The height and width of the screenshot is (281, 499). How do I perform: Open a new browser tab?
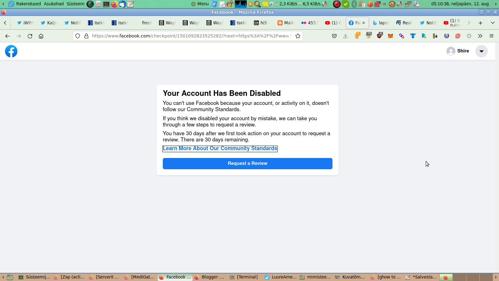[481, 23]
